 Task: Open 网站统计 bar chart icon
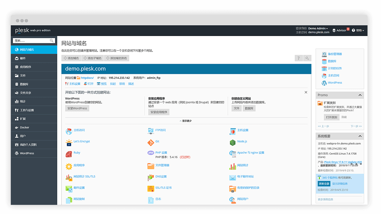pos(233,166)
